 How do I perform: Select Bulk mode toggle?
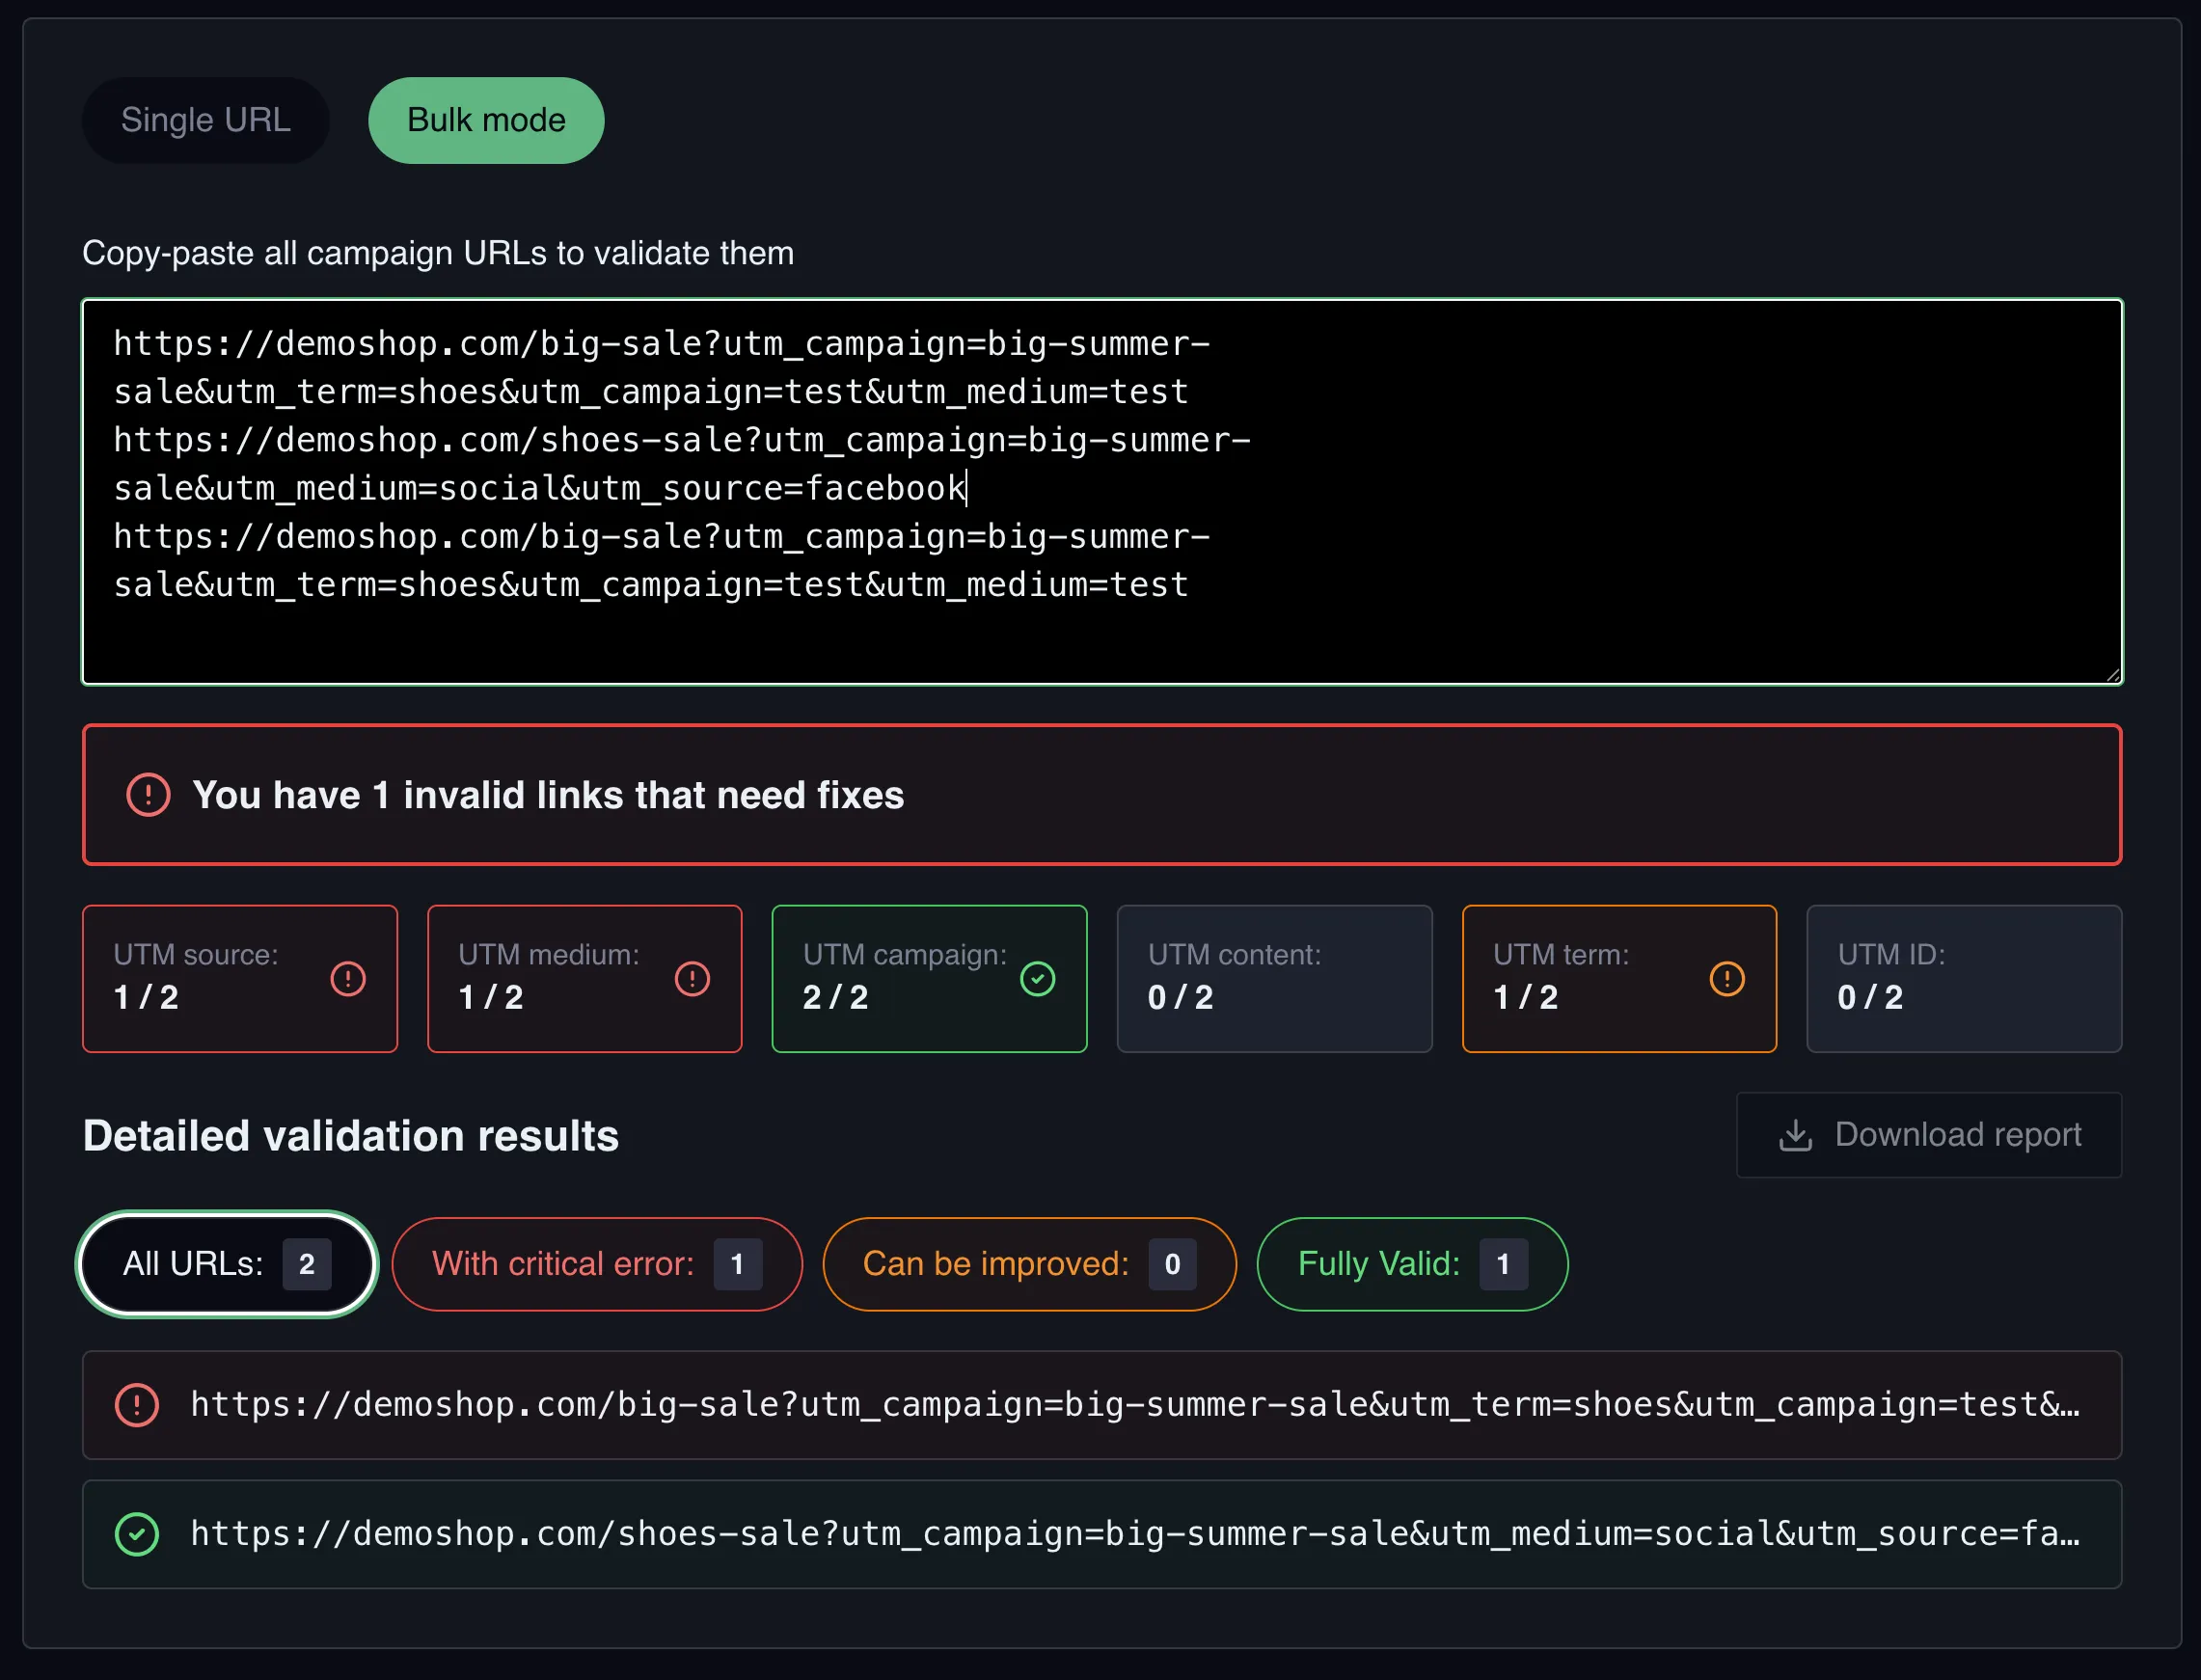point(486,120)
